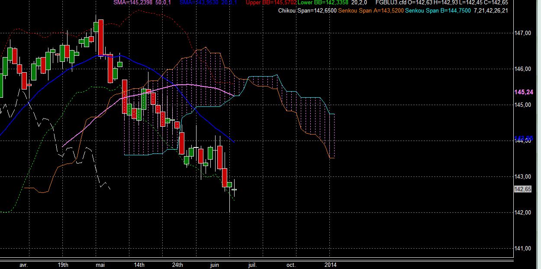Click the Senkou Span A=143,5200 label
The image size is (541, 269).
[x=371, y=10]
